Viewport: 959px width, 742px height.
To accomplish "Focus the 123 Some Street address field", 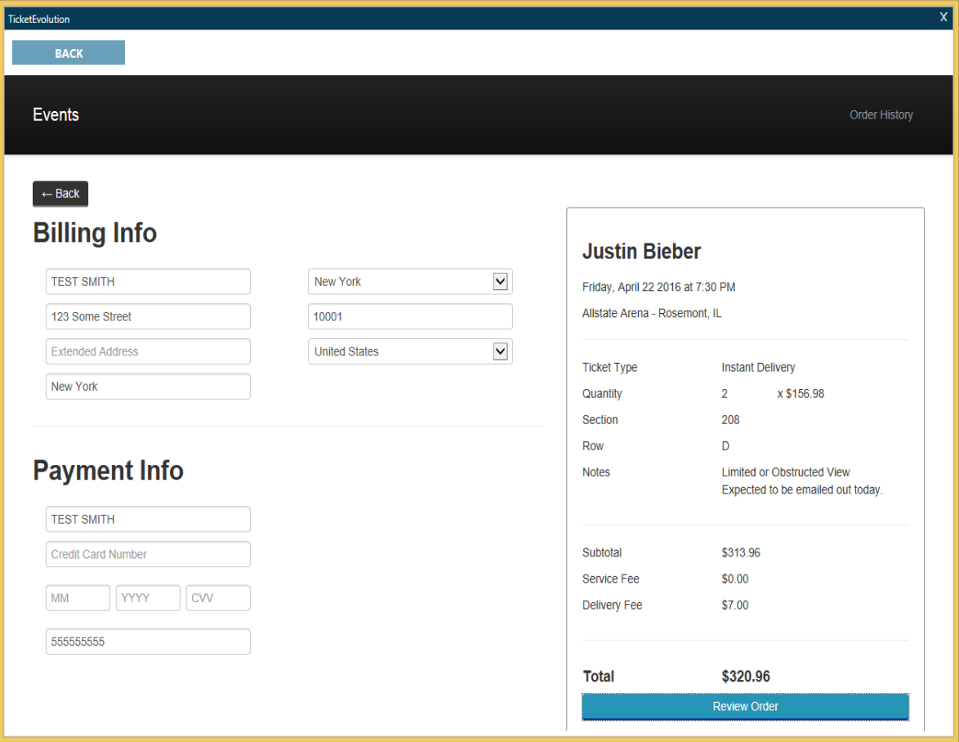I will coord(148,316).
